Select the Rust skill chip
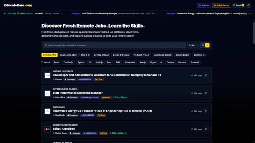This screenshot has height=143, width=255. [109, 62]
